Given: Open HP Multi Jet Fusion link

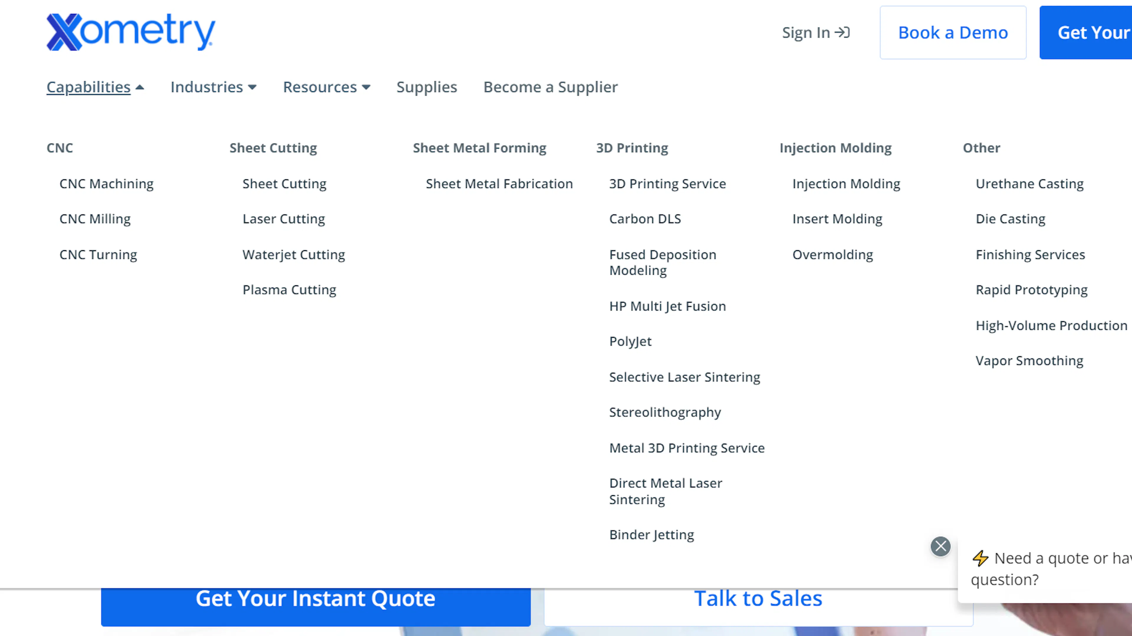Looking at the screenshot, I should [x=667, y=306].
